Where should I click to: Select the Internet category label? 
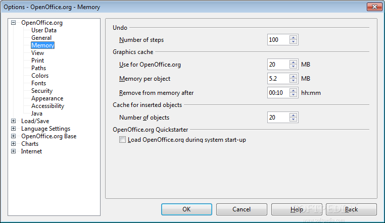point(31,151)
